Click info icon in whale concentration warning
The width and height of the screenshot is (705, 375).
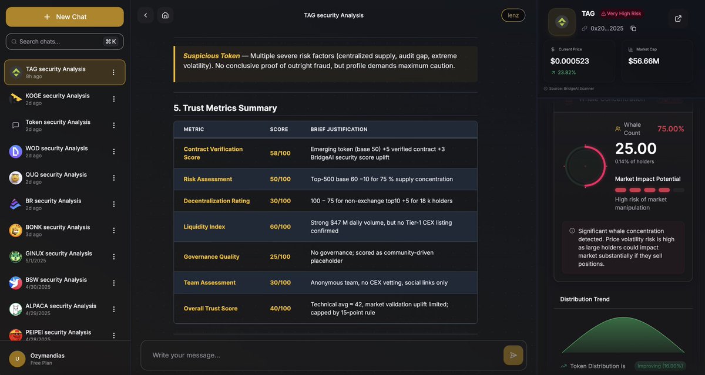[x=572, y=231]
